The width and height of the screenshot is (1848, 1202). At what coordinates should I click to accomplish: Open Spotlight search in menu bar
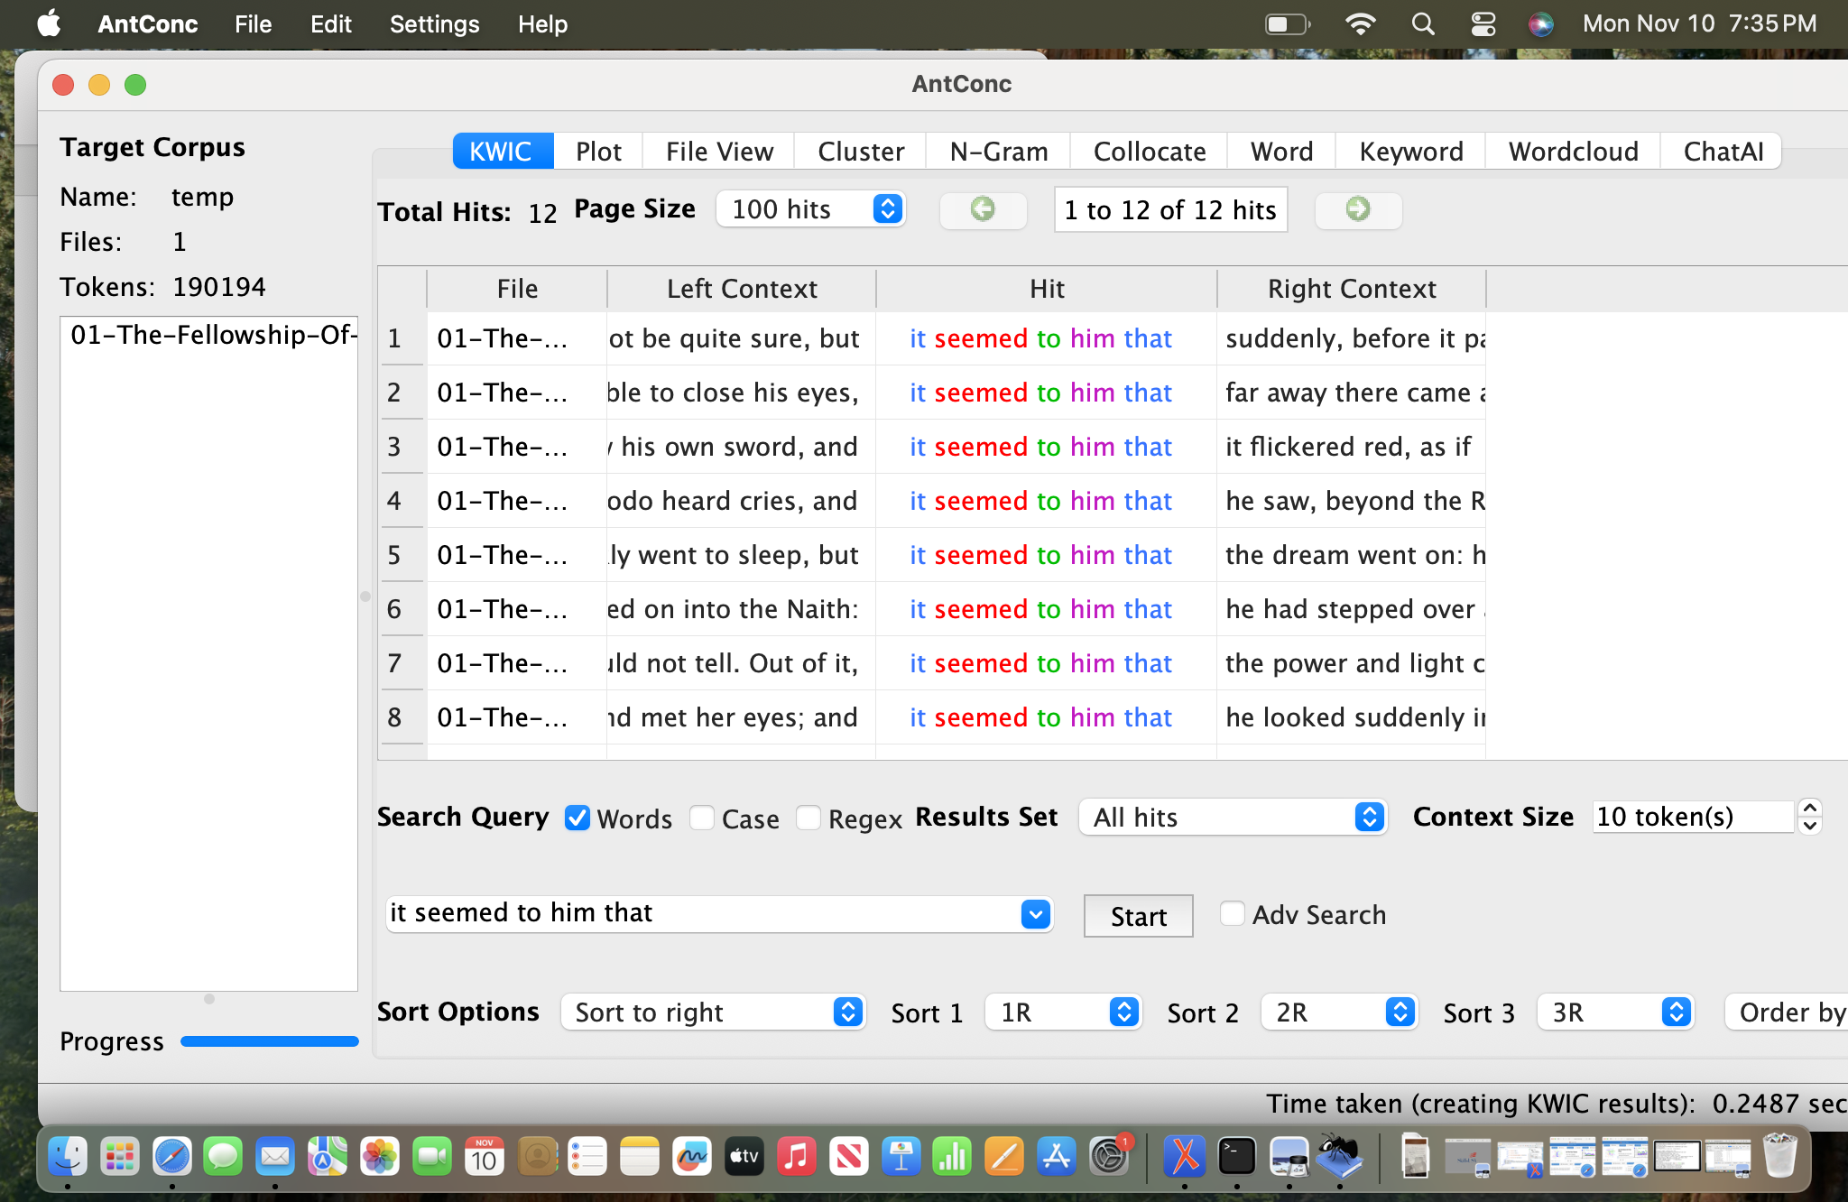coord(1422,23)
